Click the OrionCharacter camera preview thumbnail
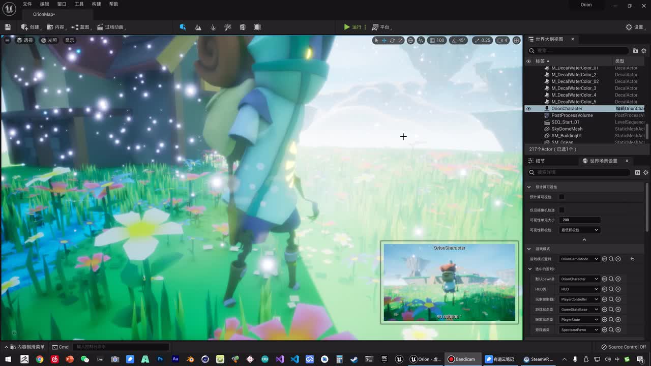The image size is (651, 366). point(450,282)
